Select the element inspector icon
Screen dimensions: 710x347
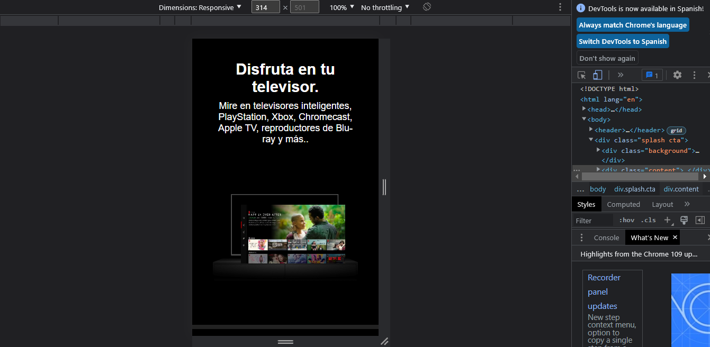pos(581,75)
